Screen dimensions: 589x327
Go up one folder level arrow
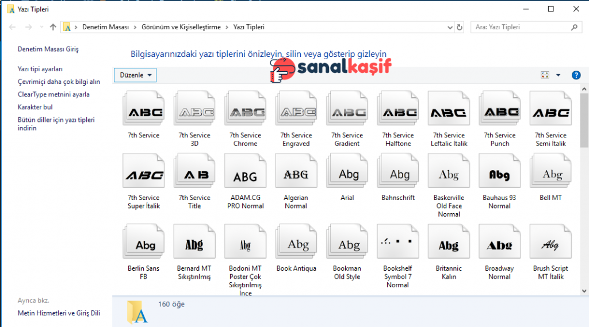coord(53,27)
